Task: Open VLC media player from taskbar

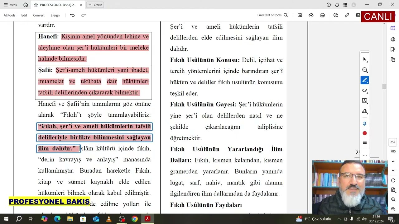Action: pos(109,219)
